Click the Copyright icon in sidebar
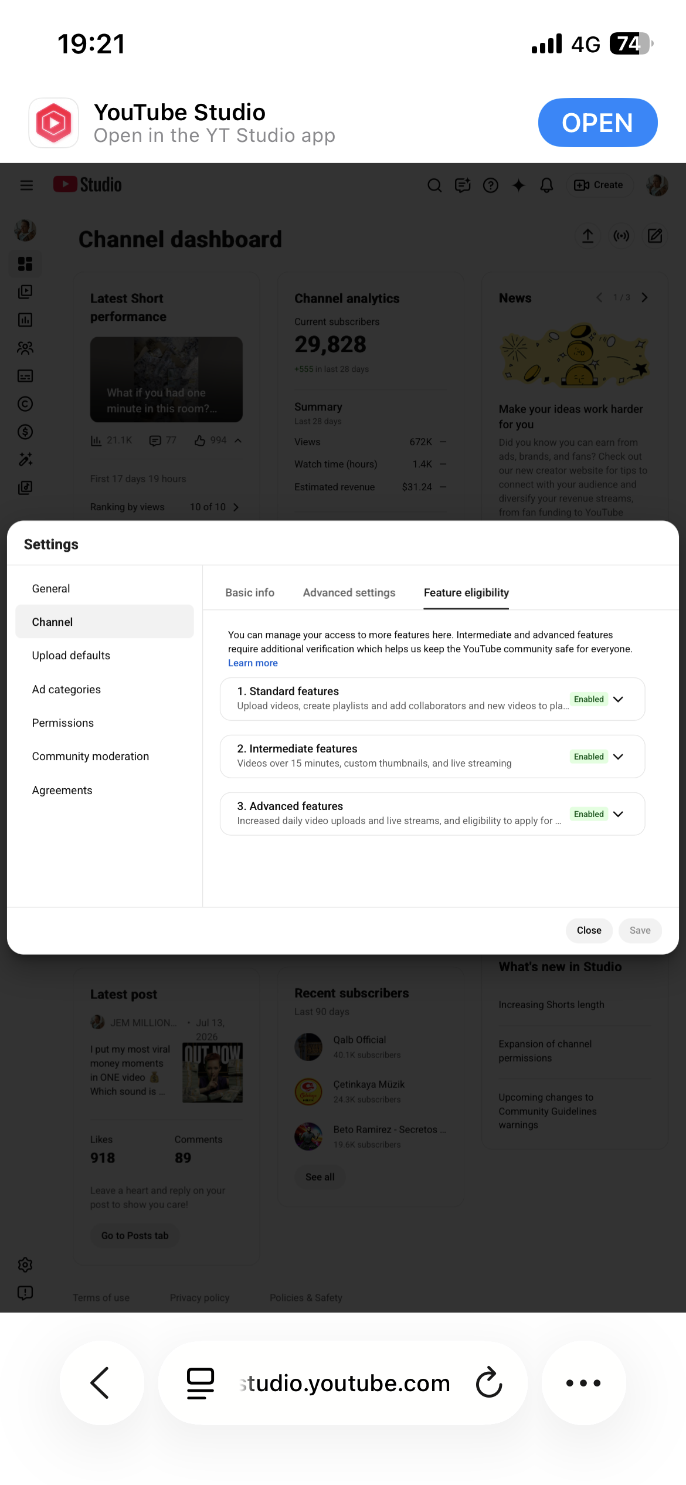Screen dimensions: 686x1485 coord(25,404)
